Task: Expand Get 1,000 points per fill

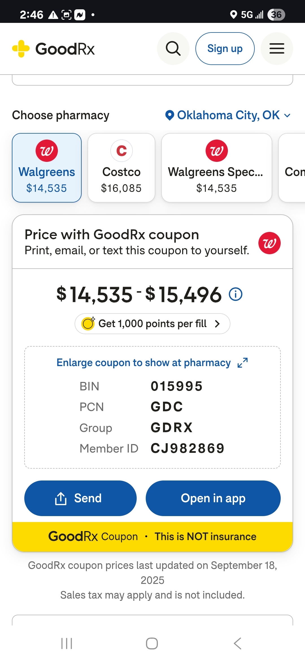Action: tap(152, 324)
